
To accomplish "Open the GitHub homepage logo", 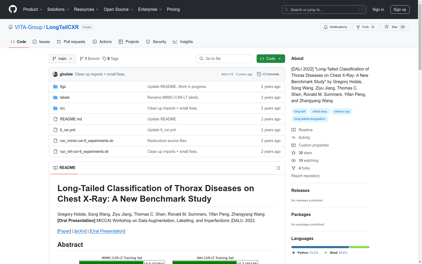I will point(13,9).
